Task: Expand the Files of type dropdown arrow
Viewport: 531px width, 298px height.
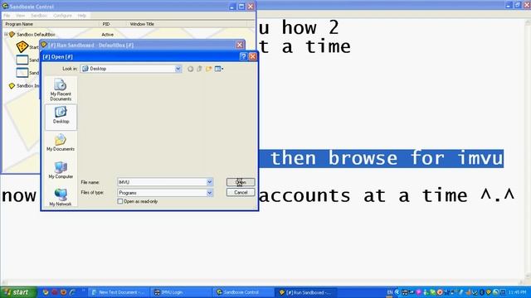Action: pyautogui.click(x=210, y=193)
